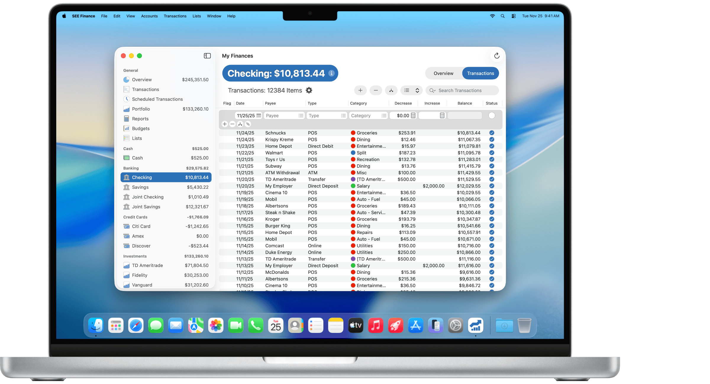Screen dimensions: 710x384
Task: Open the list view options popup in the toolbar
Action: pyautogui.click(x=412, y=90)
